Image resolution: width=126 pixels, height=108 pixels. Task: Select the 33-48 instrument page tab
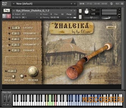pyautogui.click(x=97, y=4)
